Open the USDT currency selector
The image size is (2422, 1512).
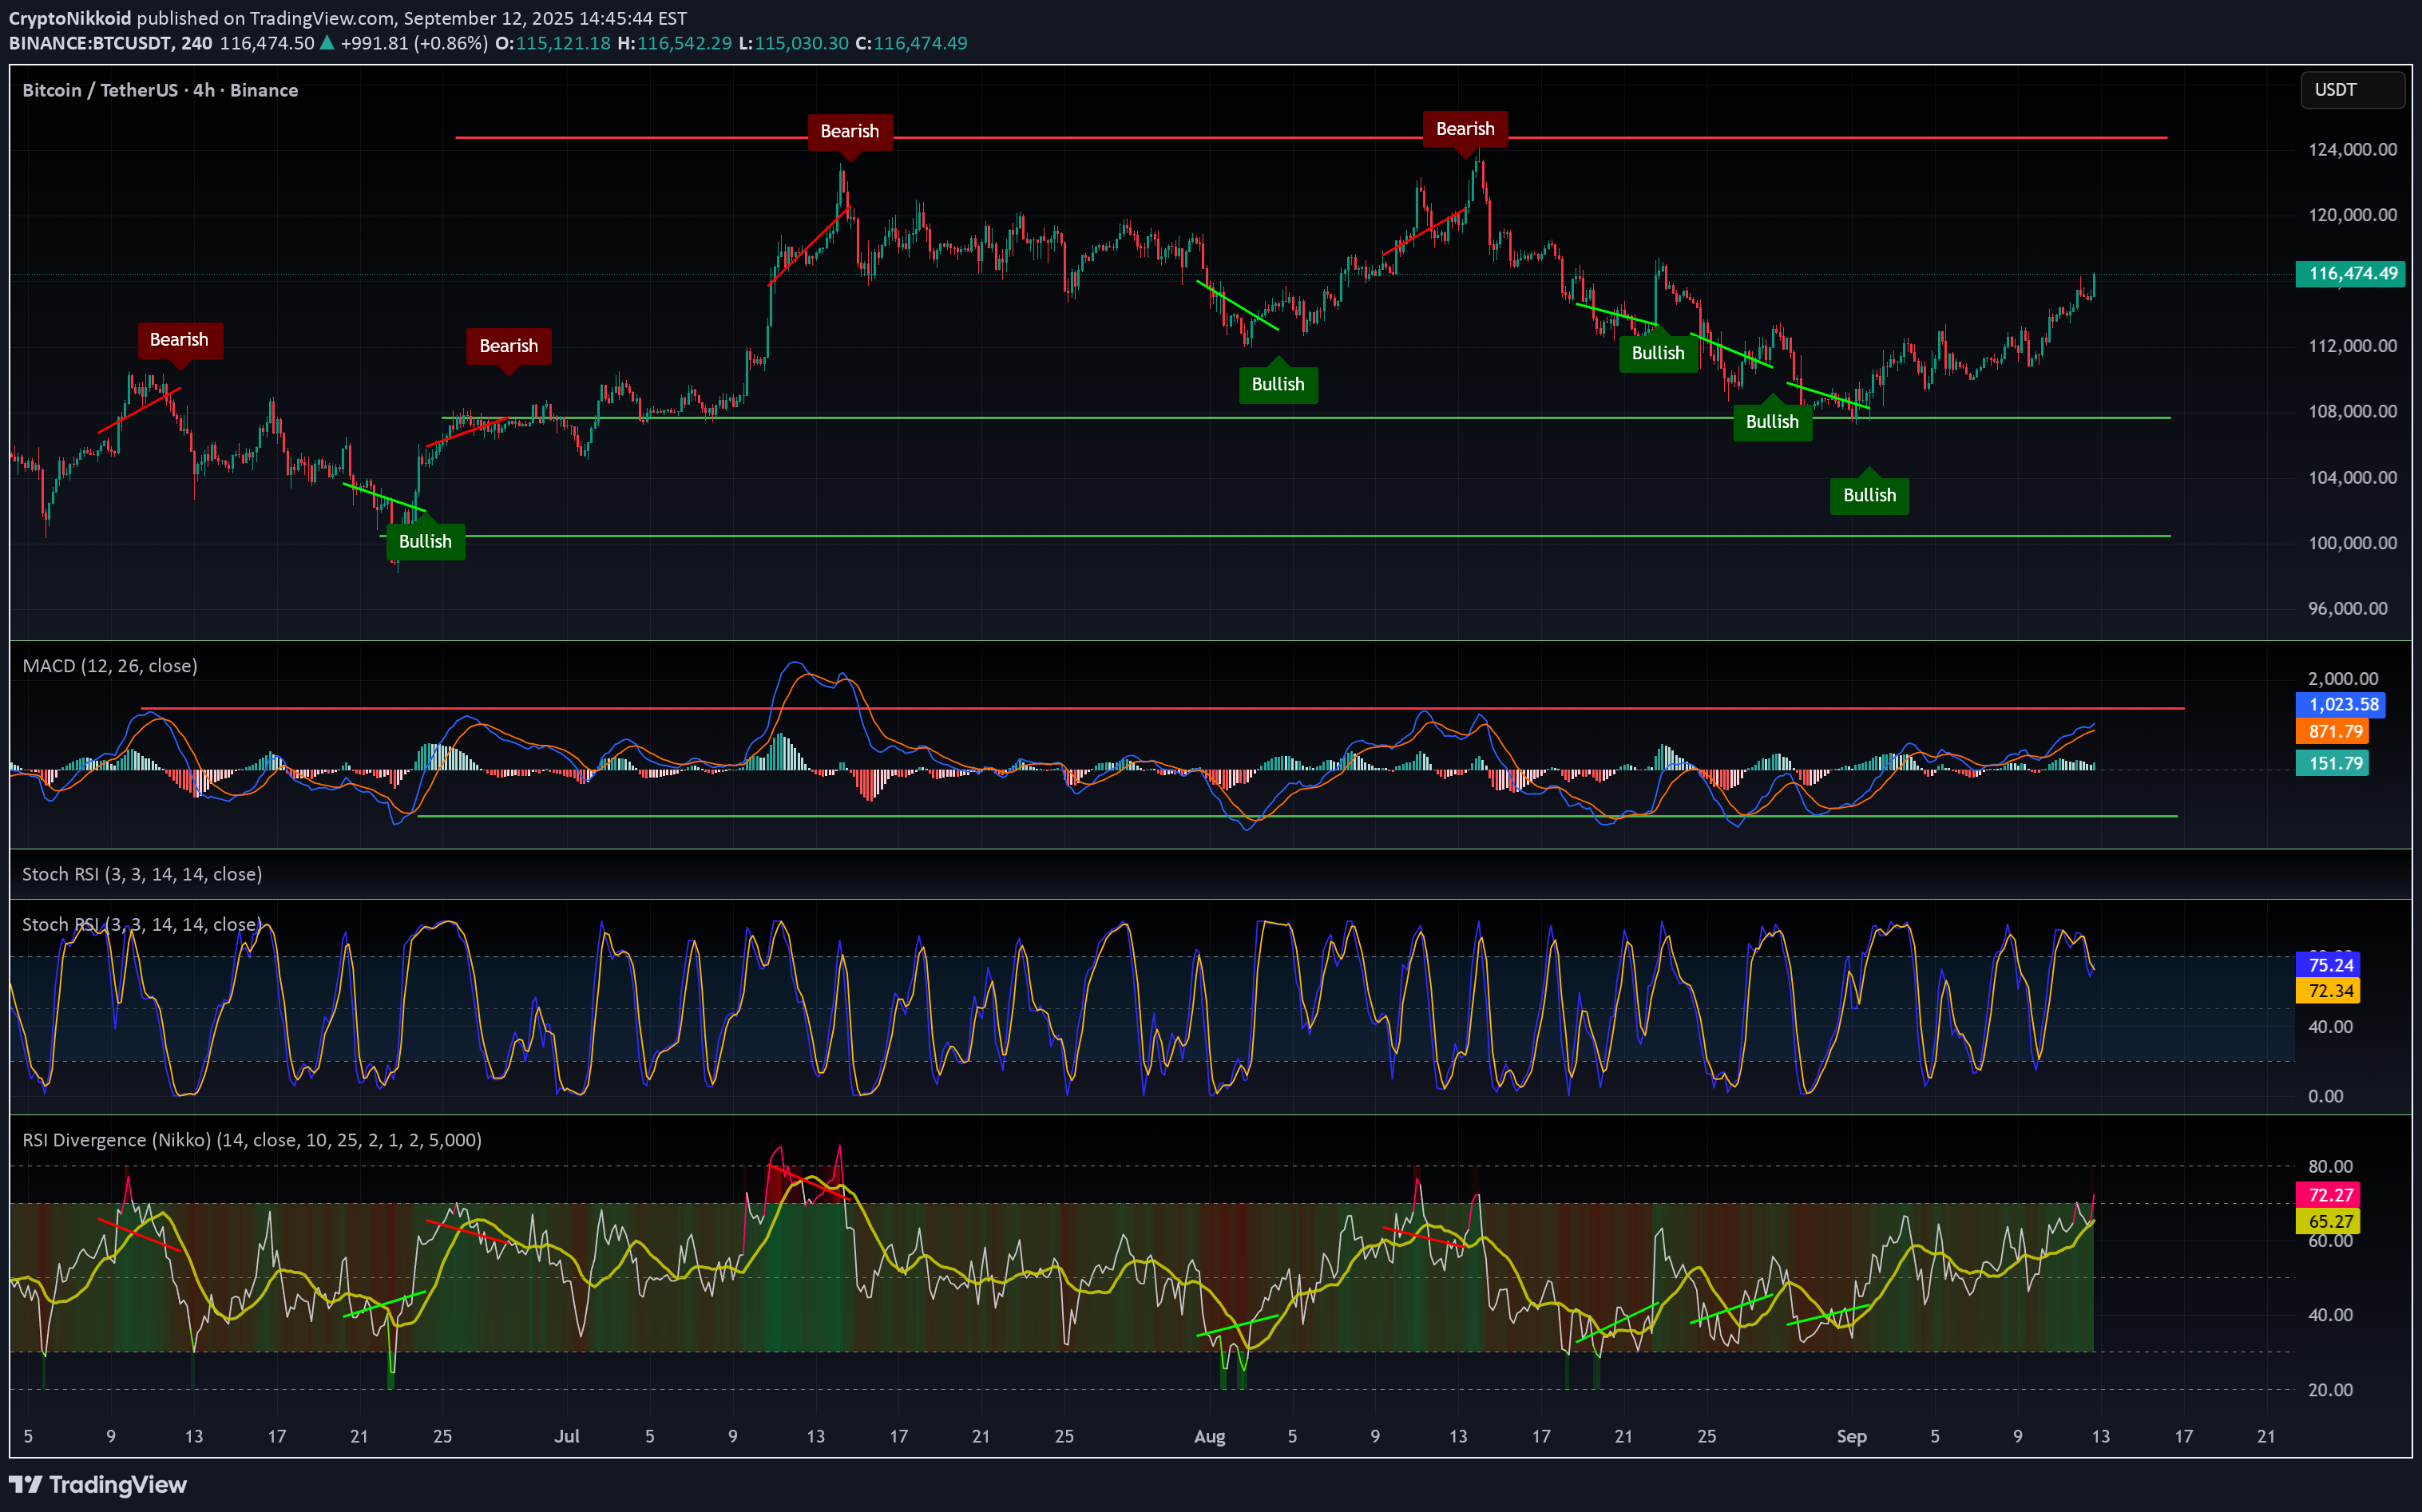(2352, 90)
